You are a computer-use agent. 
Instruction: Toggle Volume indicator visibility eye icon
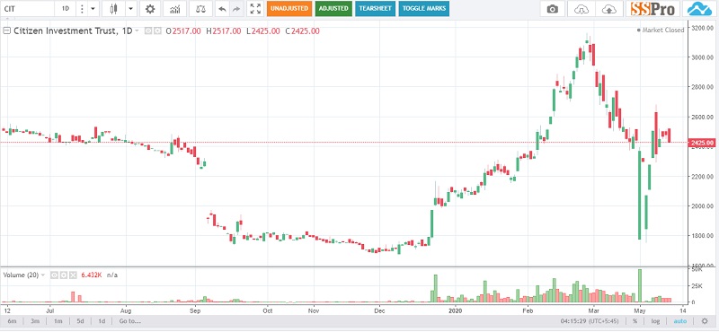click(54, 275)
